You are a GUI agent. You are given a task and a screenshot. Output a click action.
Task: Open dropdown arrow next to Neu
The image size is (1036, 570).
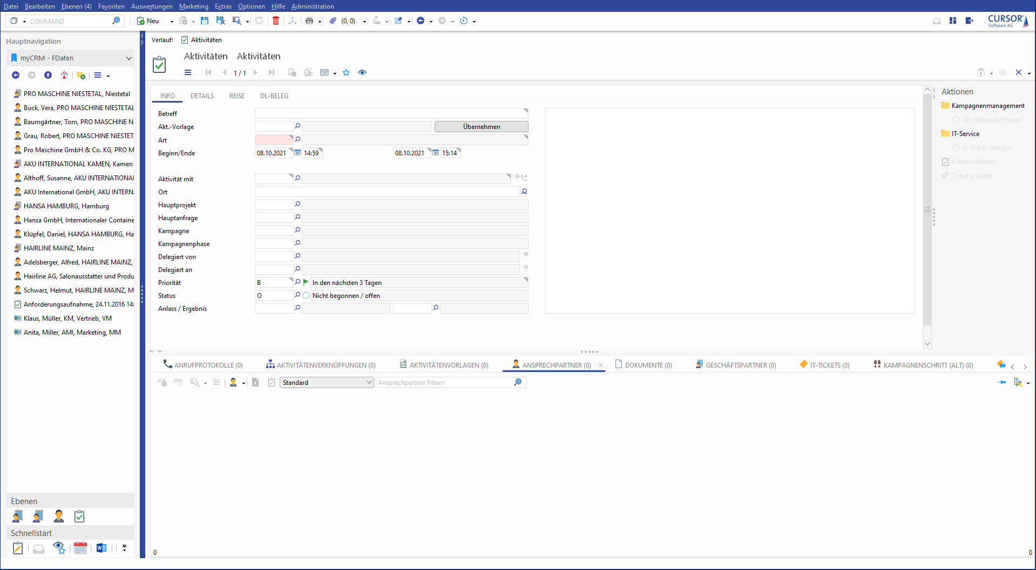click(x=172, y=22)
